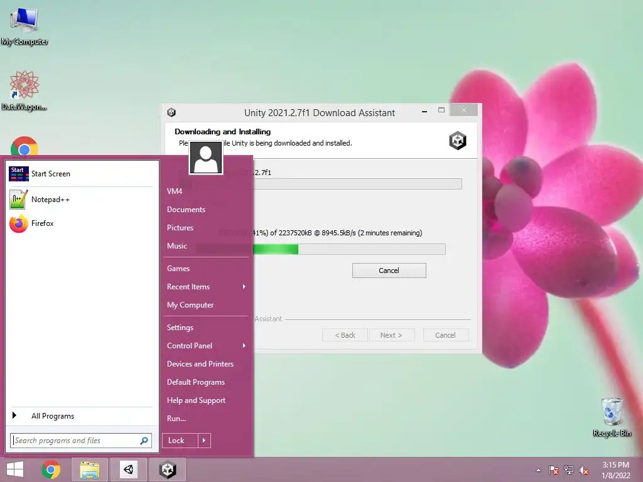The image size is (643, 482).
Task: Open the Chrome desktop icon
Action: pos(24,146)
